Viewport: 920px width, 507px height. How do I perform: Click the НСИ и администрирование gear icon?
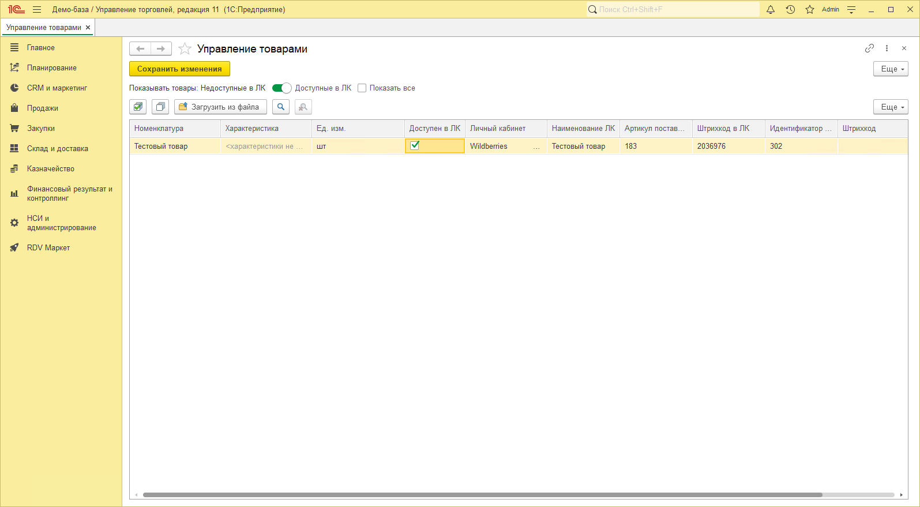point(14,223)
